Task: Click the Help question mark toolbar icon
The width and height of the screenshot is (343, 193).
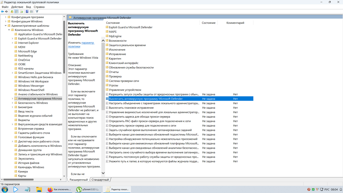Action: (27, 12)
